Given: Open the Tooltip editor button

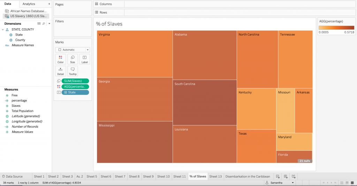Looking at the screenshot, I should [73, 71].
